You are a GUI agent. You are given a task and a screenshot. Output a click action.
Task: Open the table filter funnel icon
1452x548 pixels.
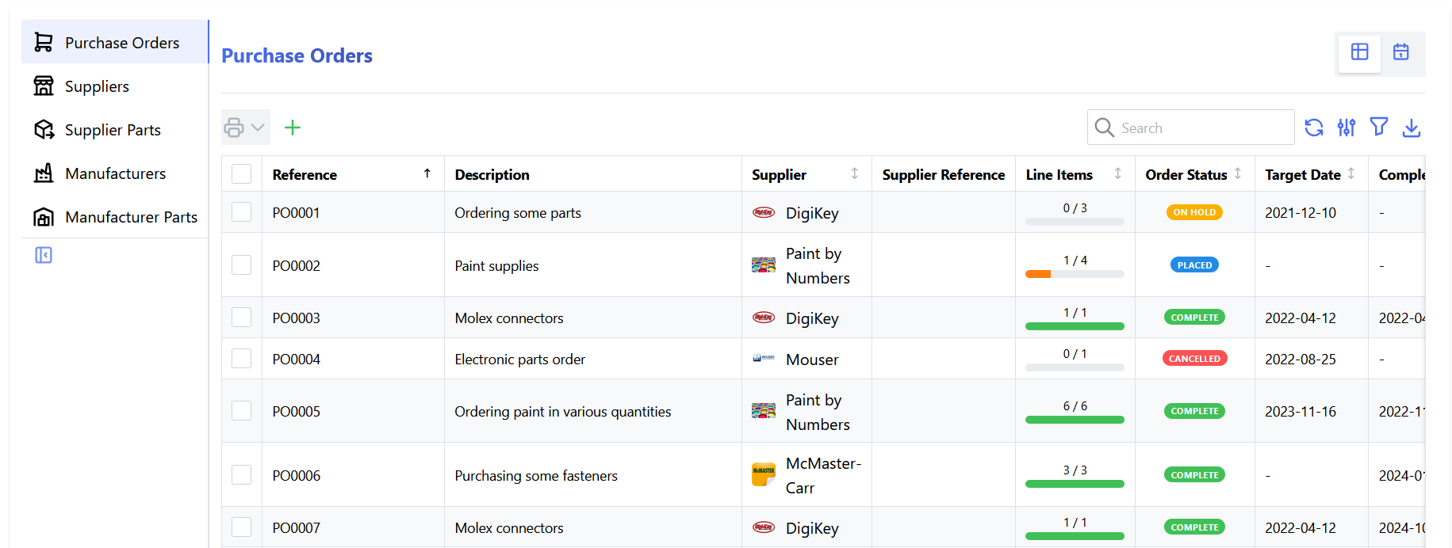(x=1378, y=127)
